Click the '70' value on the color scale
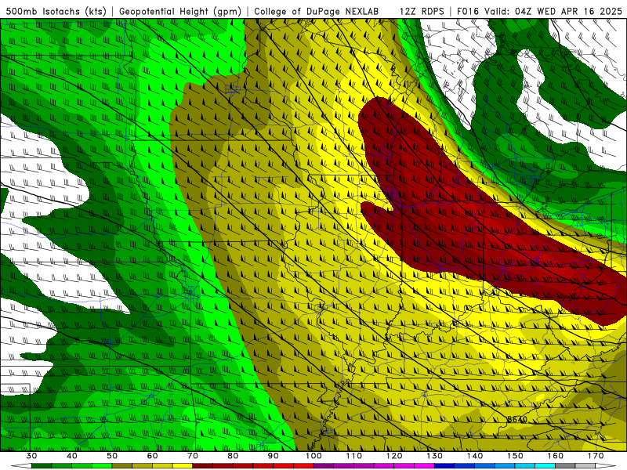Screen dimensions: 627x470 (193, 456)
